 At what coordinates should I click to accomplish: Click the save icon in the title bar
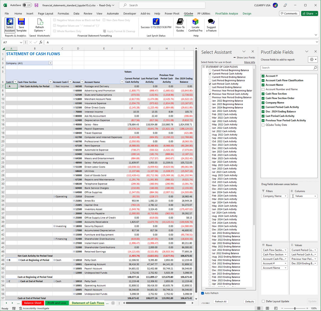point(36,5)
